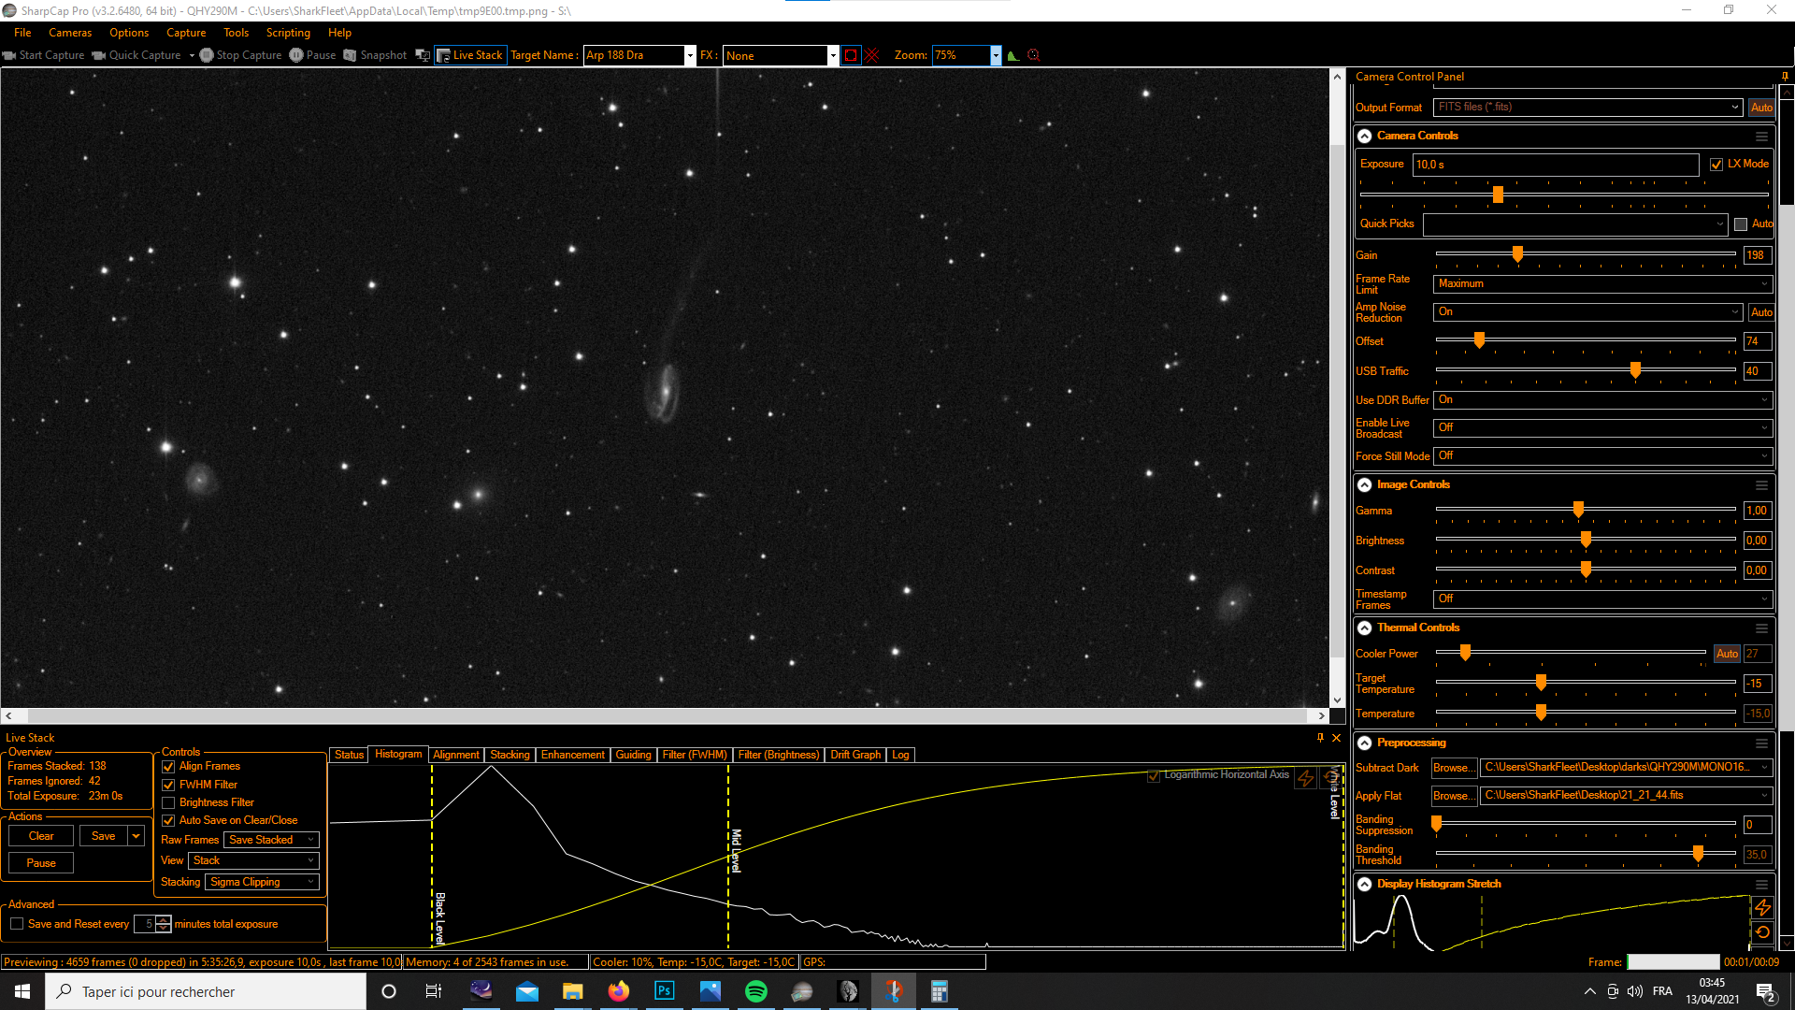1795x1010 pixels.
Task: Click the green image histogram icon
Action: [x=1013, y=55]
